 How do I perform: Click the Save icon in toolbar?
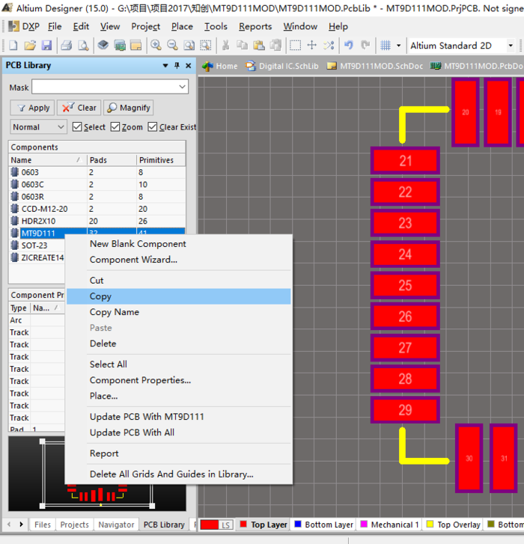(46, 46)
